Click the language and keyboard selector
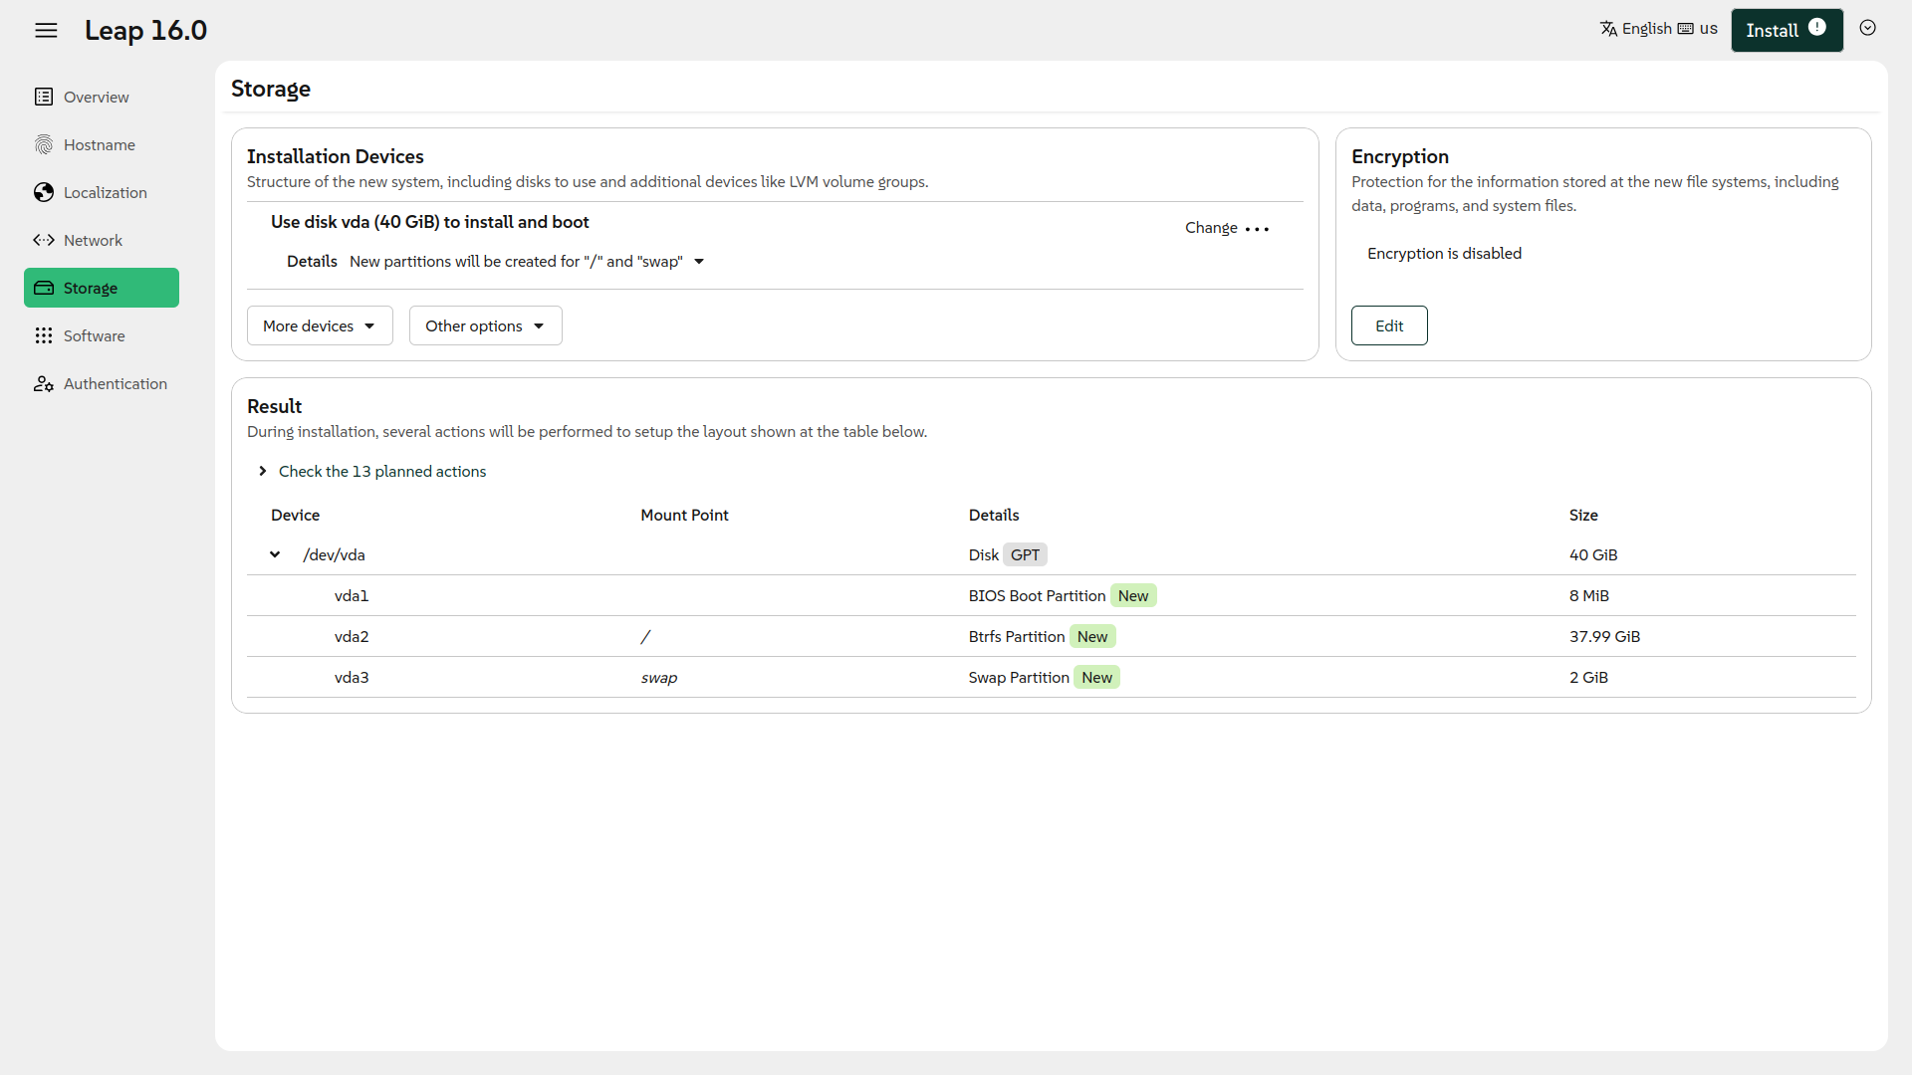The height and width of the screenshot is (1075, 1912). [x=1658, y=29]
